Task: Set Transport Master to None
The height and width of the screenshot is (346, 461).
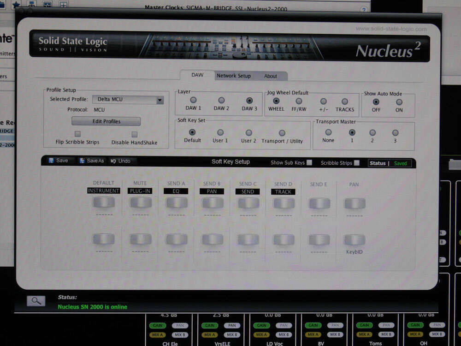Action: click(x=328, y=132)
